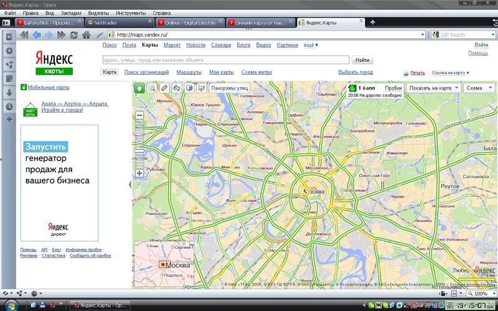Select the route drawing tool on the map
The image size is (498, 311).
point(177,88)
